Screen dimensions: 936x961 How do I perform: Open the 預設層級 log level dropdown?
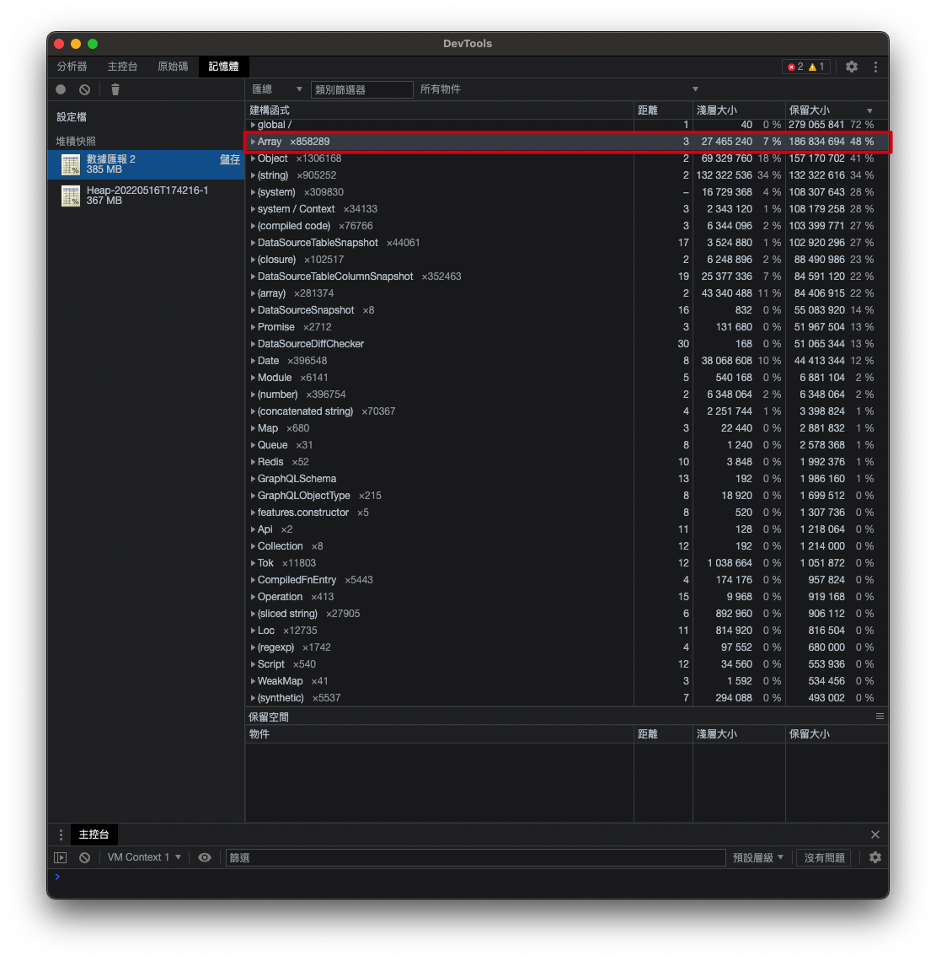point(758,857)
